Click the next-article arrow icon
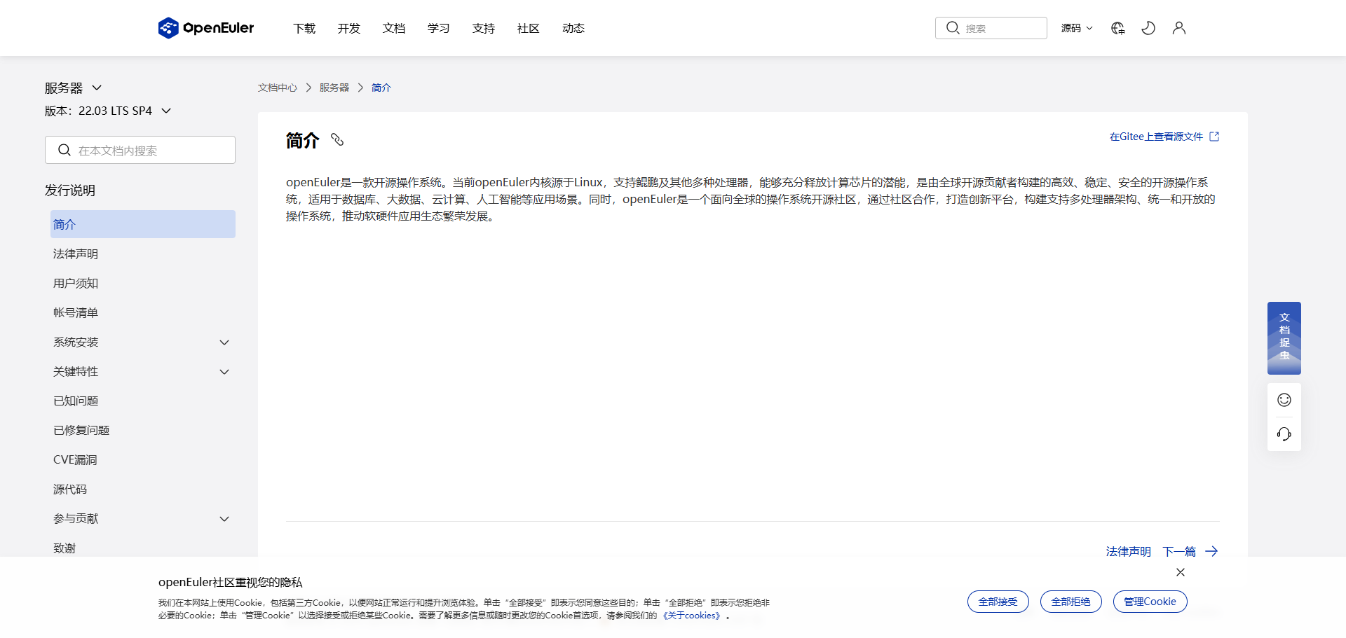This screenshot has width=1346, height=638. click(x=1211, y=552)
